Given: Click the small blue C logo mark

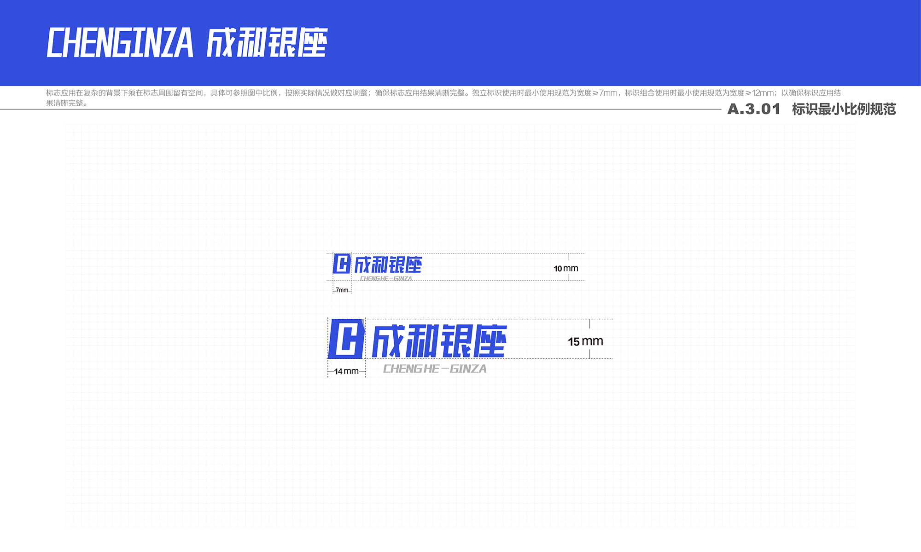Looking at the screenshot, I should click(x=342, y=264).
